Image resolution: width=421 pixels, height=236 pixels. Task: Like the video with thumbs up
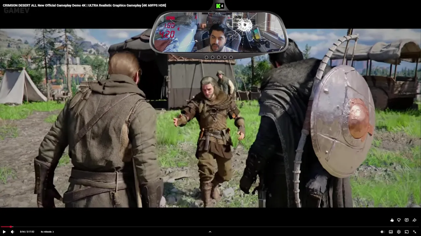click(392, 220)
